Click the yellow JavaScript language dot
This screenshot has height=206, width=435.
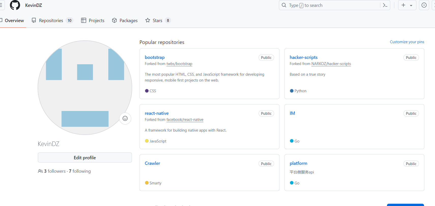[x=147, y=141]
